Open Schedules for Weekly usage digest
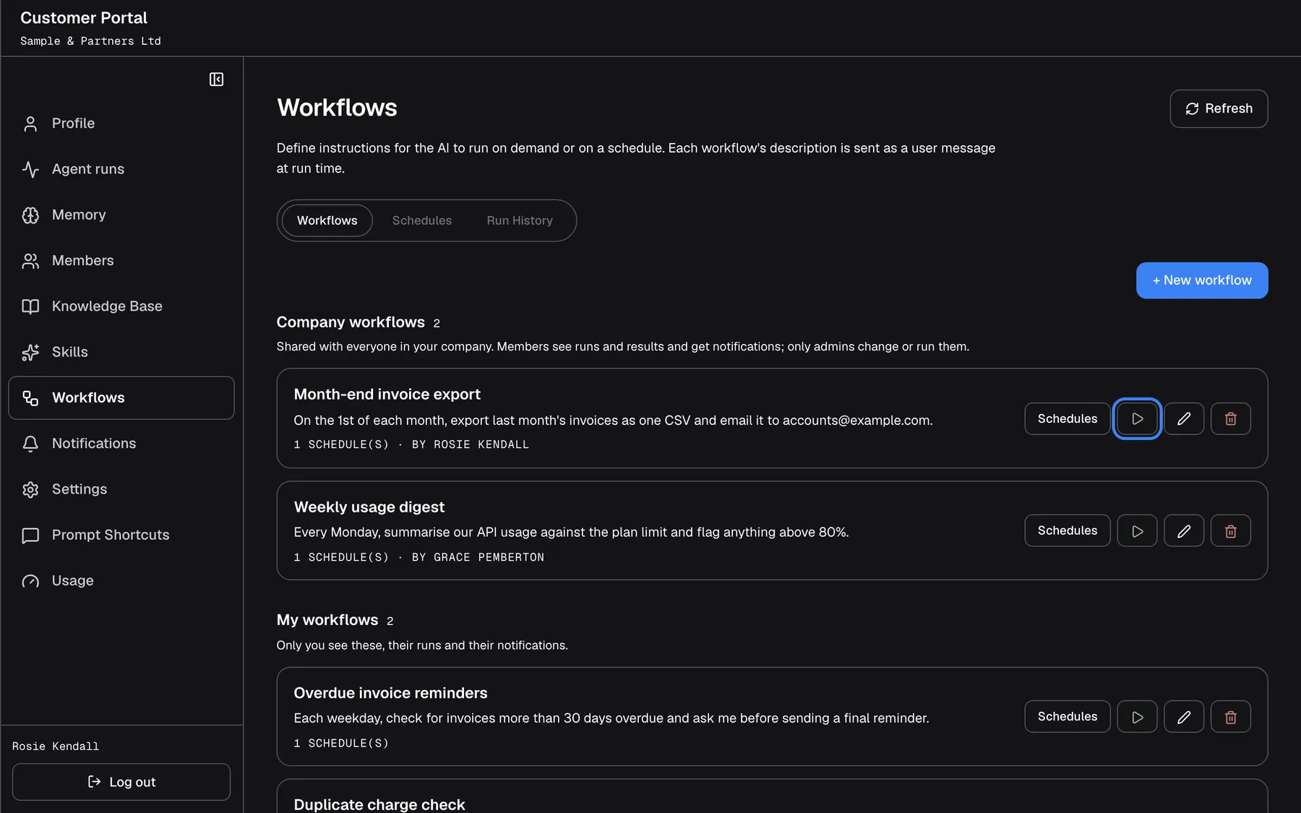This screenshot has height=813, width=1301. point(1068,531)
